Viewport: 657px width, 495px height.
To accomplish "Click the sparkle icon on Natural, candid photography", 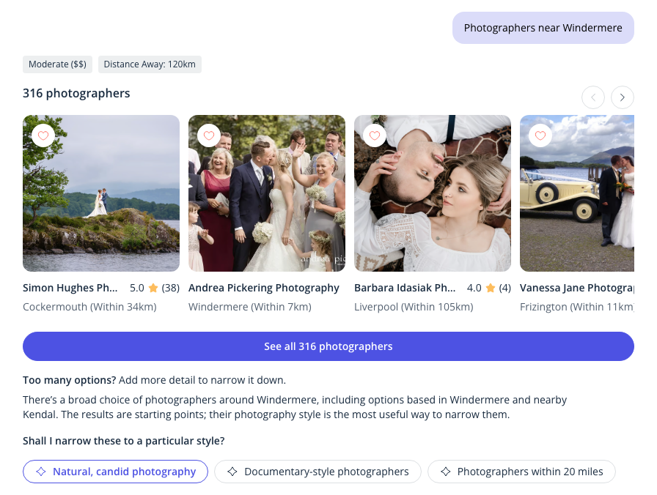I will tap(41, 472).
